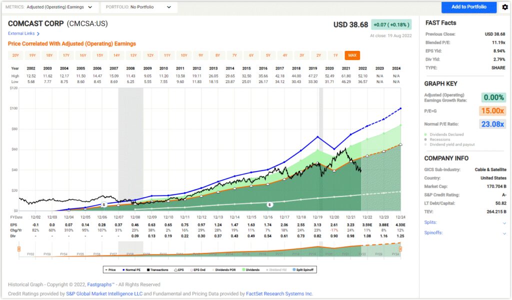Click the 2022 year column header
The width and height of the screenshot is (512, 300).
pos(363,68)
